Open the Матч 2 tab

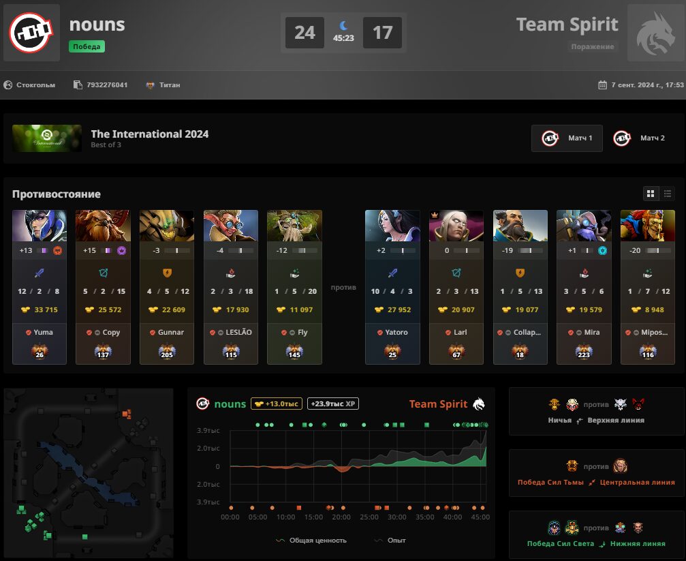pyautogui.click(x=639, y=138)
